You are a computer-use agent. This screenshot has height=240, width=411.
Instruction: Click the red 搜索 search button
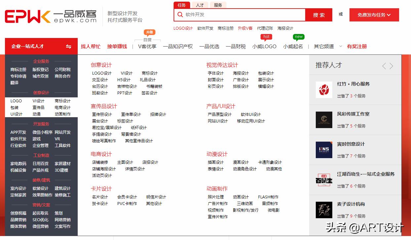318,15
